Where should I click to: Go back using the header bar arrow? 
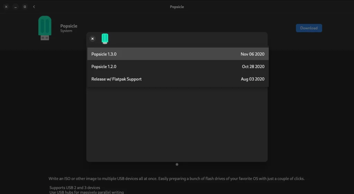(34, 7)
